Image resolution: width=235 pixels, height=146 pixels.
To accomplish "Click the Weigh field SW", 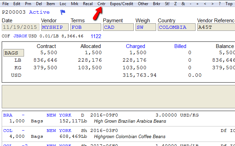I will pos(146,27).
